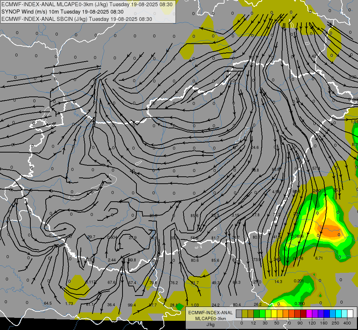Click the map value 87.7
Screen dimensions: 358x330
click(x=153, y=305)
